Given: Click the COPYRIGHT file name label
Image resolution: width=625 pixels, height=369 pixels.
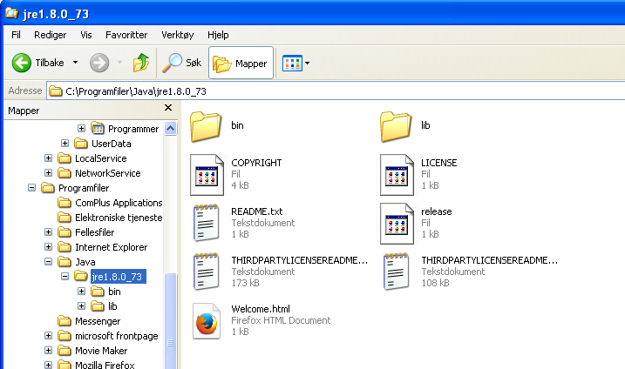Looking at the screenshot, I should pyautogui.click(x=256, y=163).
